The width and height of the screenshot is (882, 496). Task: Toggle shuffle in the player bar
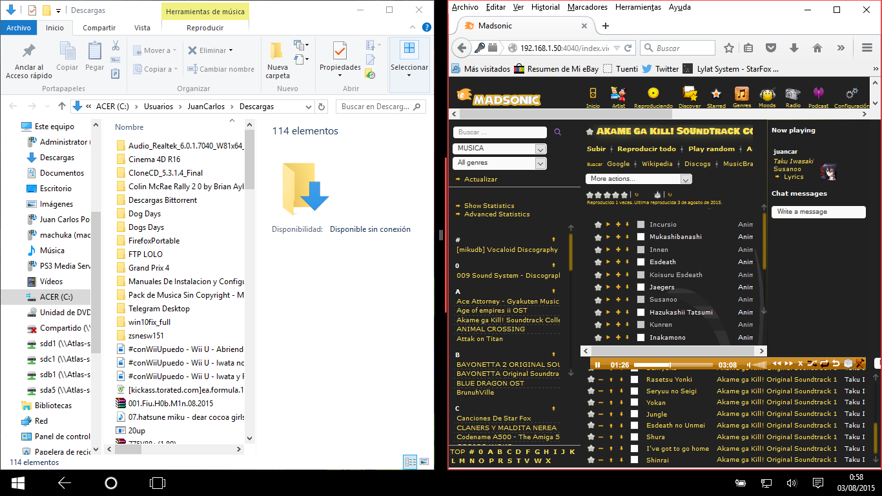coord(812,364)
